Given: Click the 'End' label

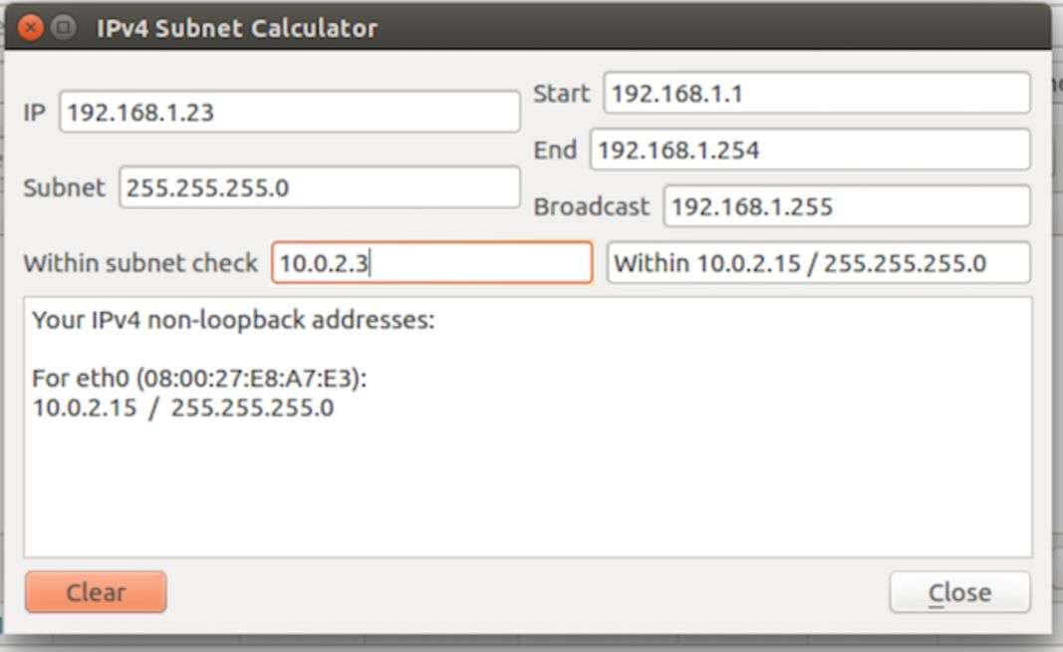Looking at the screenshot, I should coord(555,151).
